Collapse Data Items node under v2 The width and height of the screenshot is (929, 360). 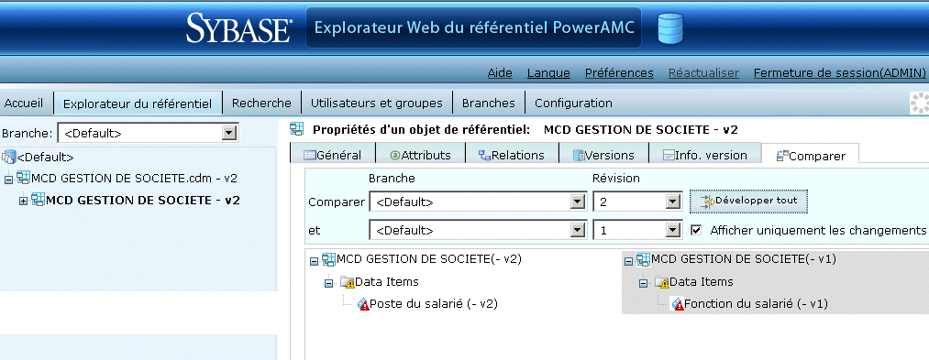coord(329,284)
